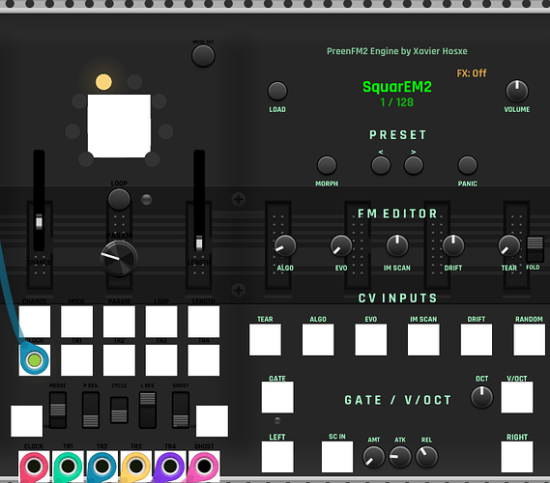The height and width of the screenshot is (483, 550).
Task: Toggle the L RES slide switch
Action: click(x=147, y=410)
